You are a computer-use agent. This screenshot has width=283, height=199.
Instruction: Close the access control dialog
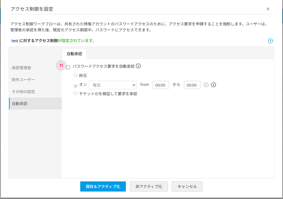268,9
